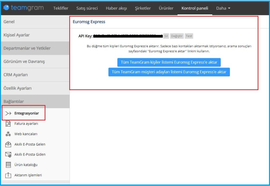Click the Değiştir button for the API key
Screen dimensions: 270x186
(177, 36)
